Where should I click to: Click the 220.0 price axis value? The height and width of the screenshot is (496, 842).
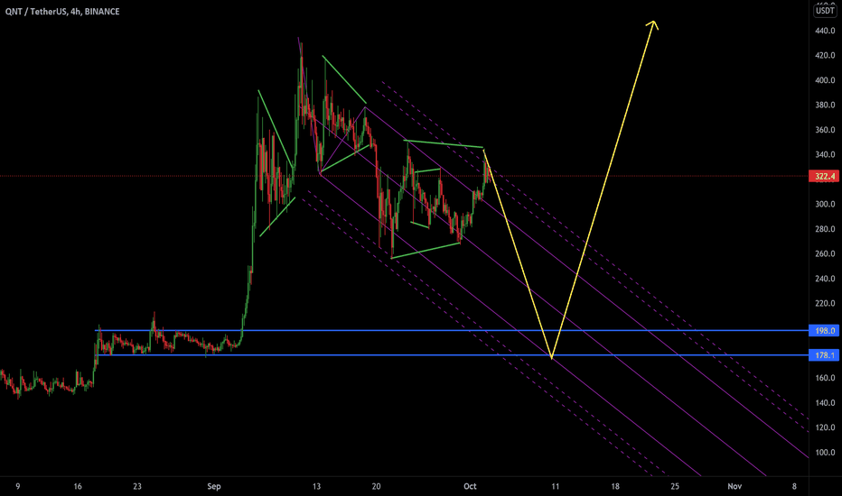(825, 304)
